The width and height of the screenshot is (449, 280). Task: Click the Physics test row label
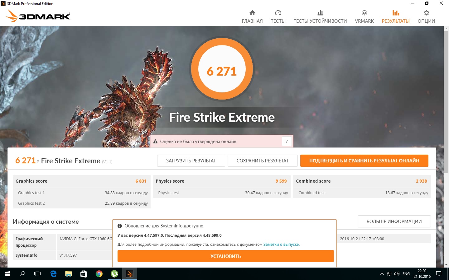pos(169,193)
